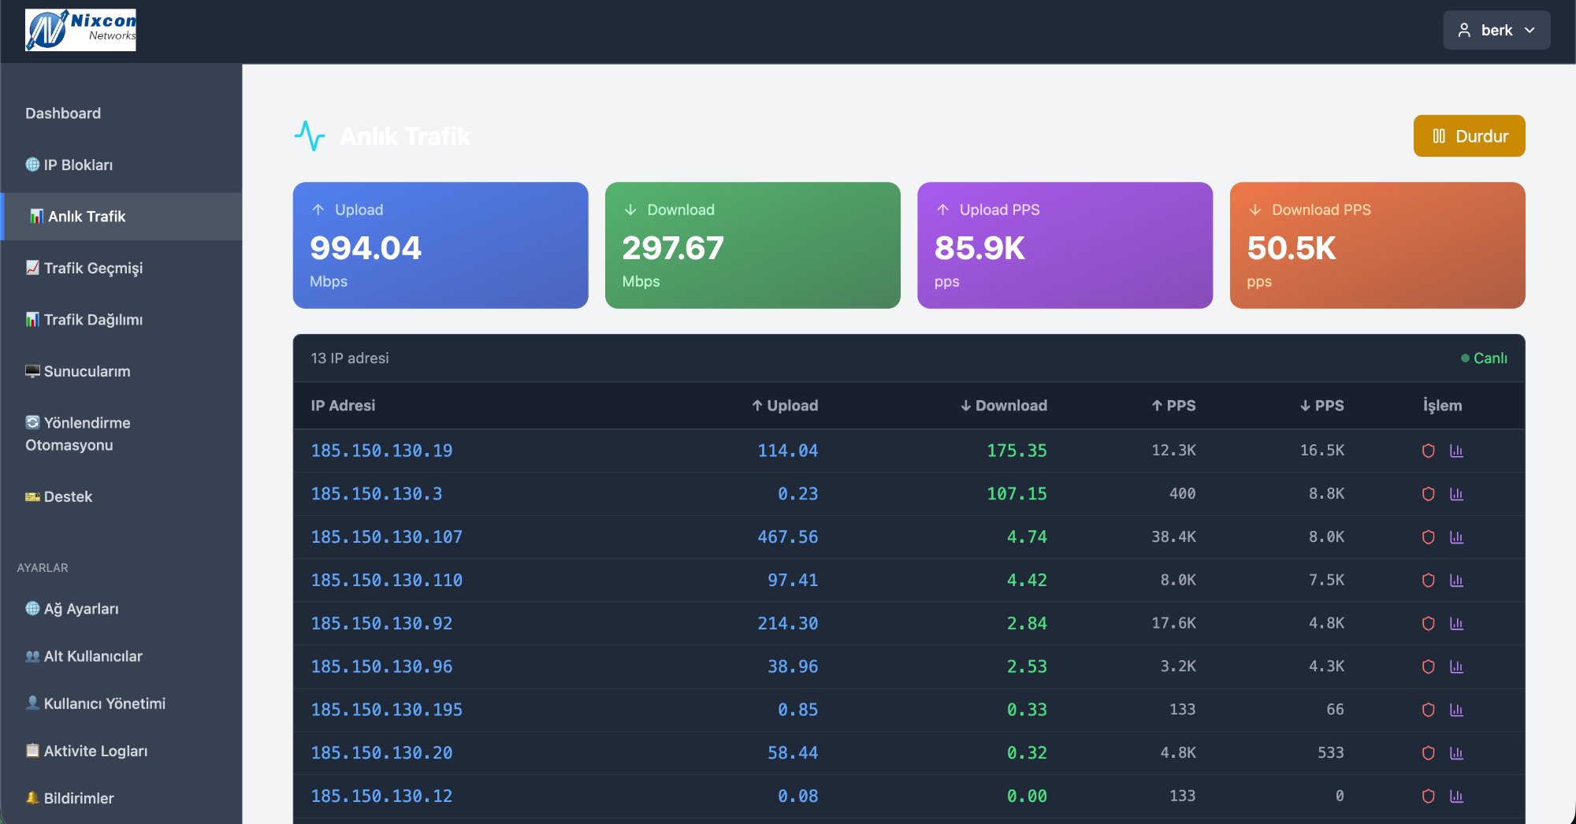Click the Upload Mbps stat card
The image size is (1576, 824).
click(x=440, y=245)
